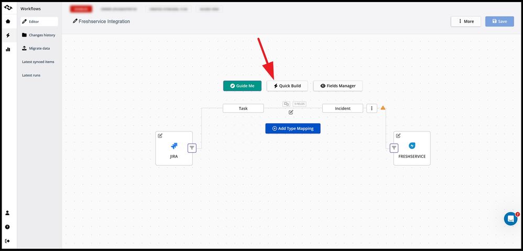Open the Home icon in sidebar
Image resolution: width=523 pixels, height=251 pixels.
pos(8,21)
